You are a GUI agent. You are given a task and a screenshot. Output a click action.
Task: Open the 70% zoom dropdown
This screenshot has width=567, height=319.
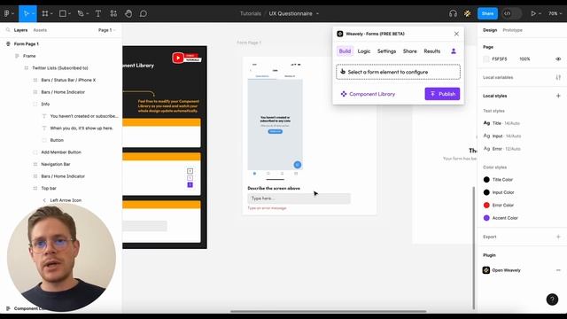coord(555,13)
